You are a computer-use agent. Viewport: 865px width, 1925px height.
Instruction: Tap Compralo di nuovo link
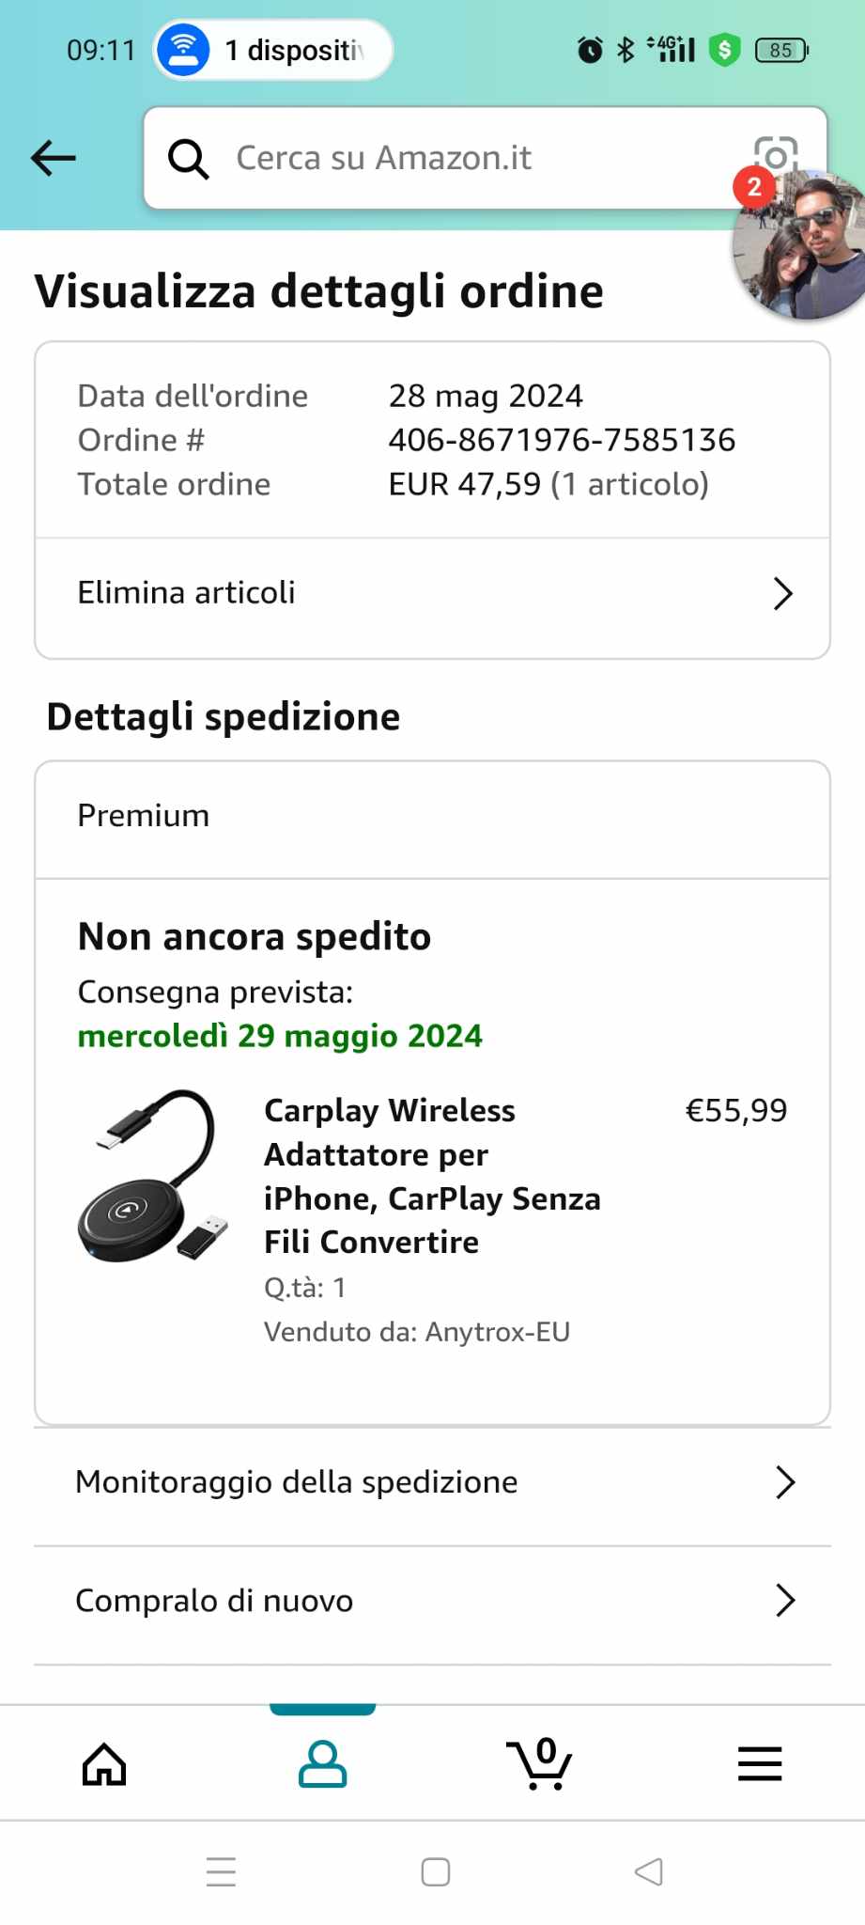214,1600
